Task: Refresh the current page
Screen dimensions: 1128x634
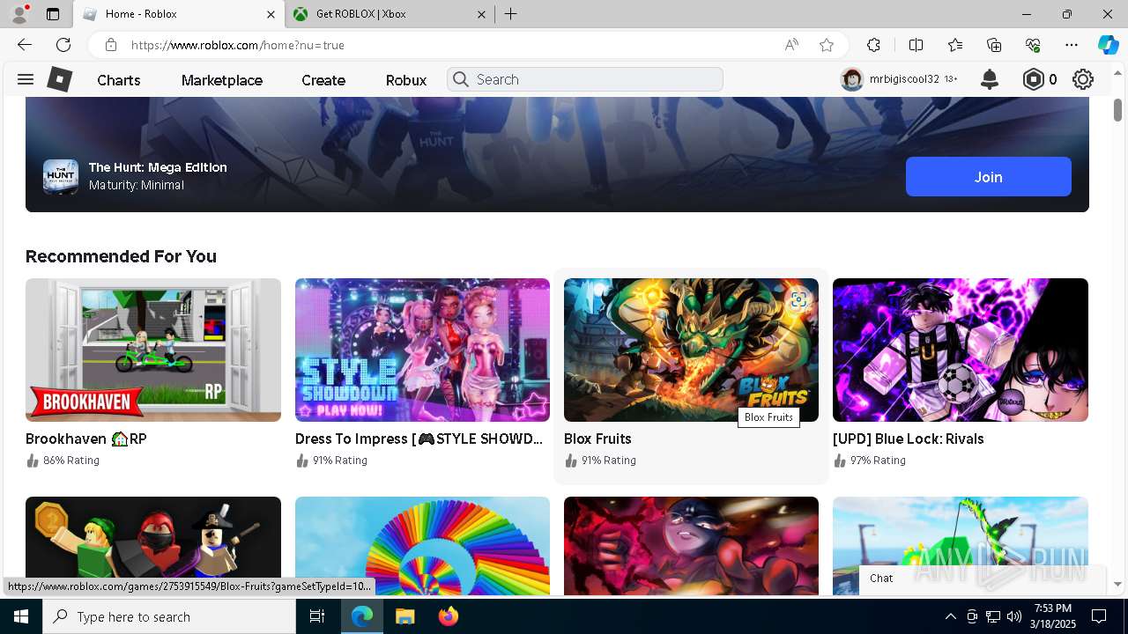Action: coord(63,45)
